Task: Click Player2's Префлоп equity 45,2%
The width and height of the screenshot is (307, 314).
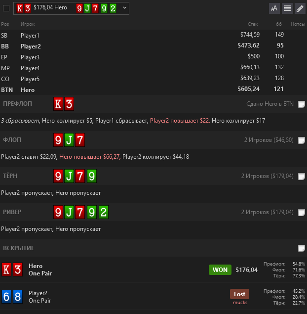Action: pos(299,291)
